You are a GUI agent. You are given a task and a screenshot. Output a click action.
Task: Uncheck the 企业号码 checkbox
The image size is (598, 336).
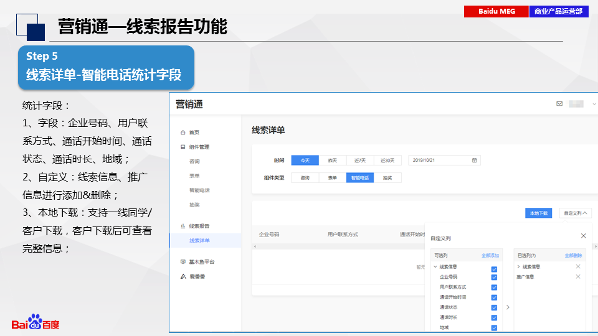click(494, 278)
